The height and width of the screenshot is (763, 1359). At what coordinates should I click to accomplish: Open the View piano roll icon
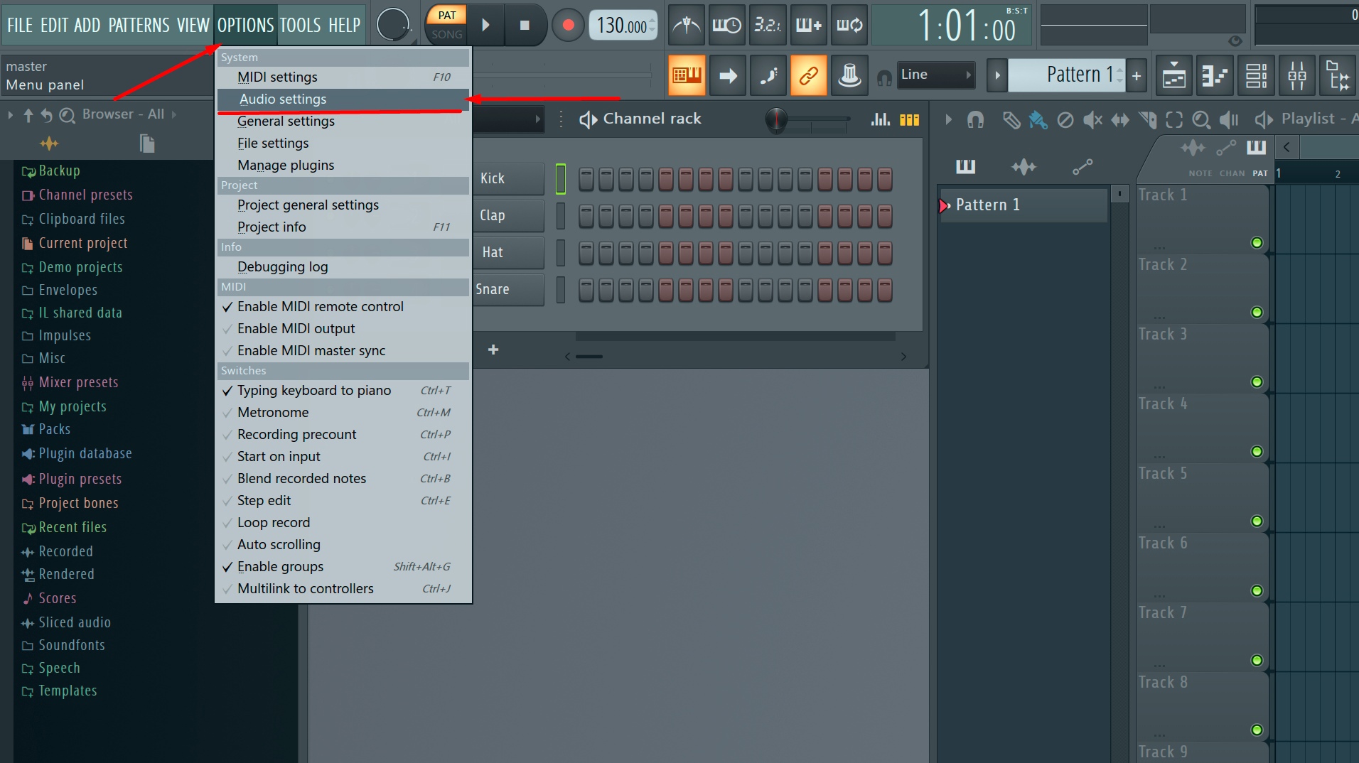tap(1215, 75)
